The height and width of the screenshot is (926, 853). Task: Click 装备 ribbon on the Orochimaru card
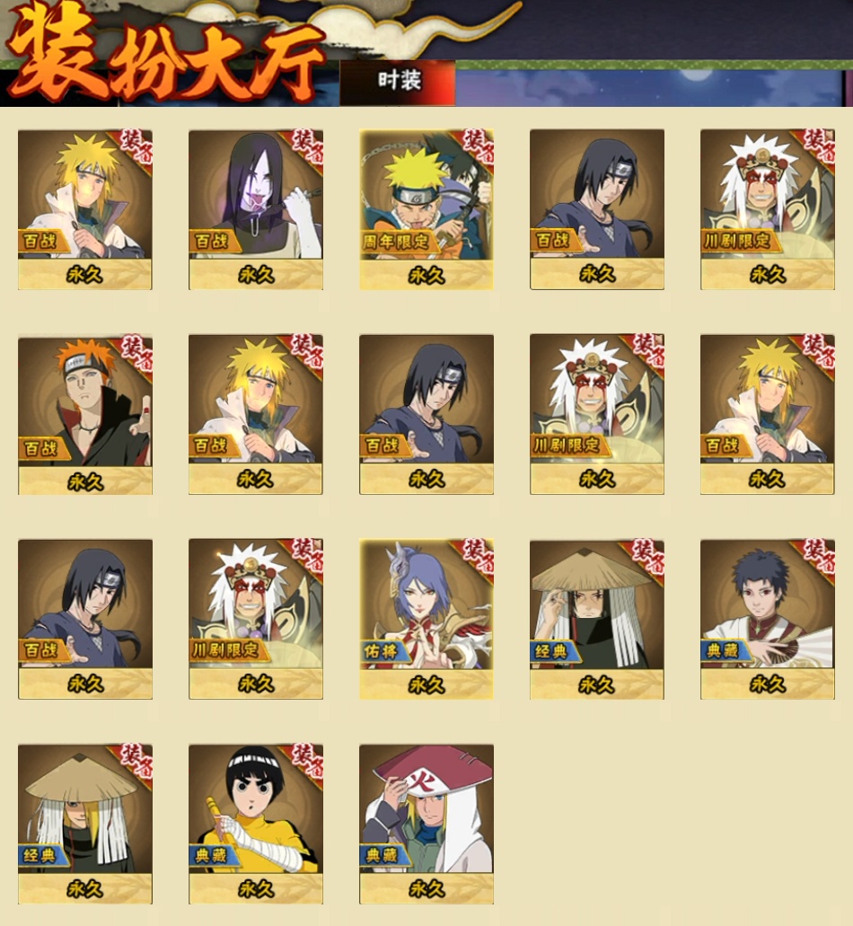pos(306,147)
